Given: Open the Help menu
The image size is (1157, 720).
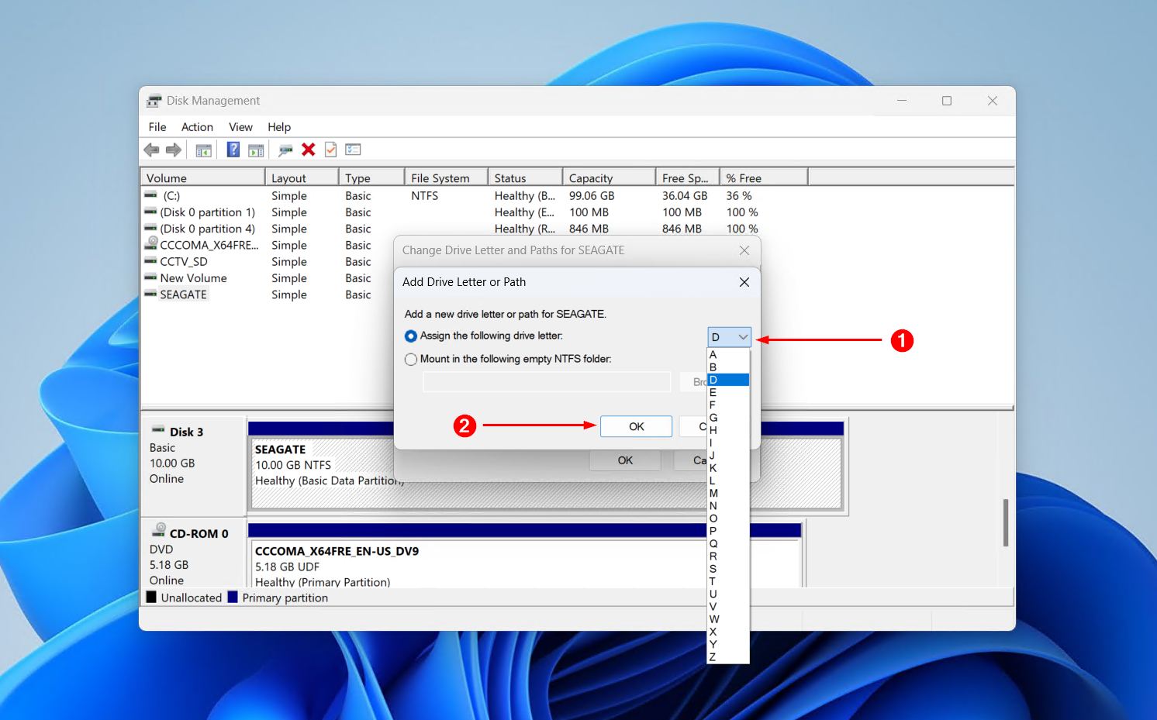Looking at the screenshot, I should tap(279, 127).
